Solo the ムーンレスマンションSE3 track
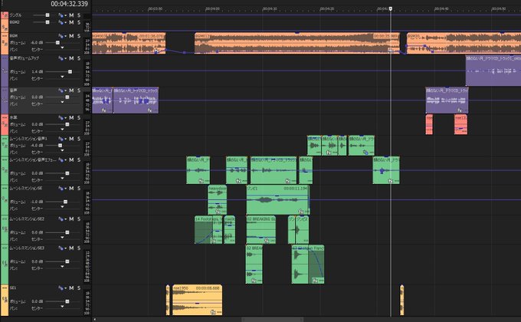This screenshot has height=322, width=521. coord(79,248)
